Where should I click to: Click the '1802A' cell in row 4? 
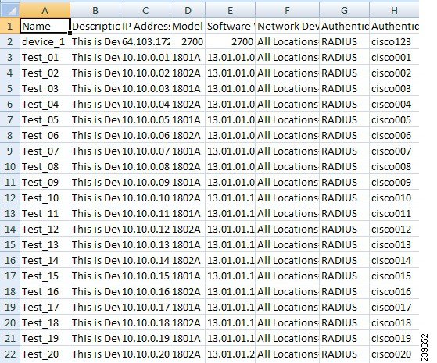(x=188, y=73)
